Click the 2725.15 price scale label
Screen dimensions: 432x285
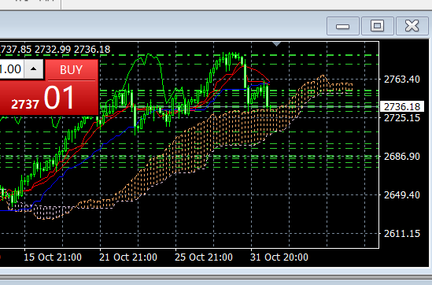[401, 118]
